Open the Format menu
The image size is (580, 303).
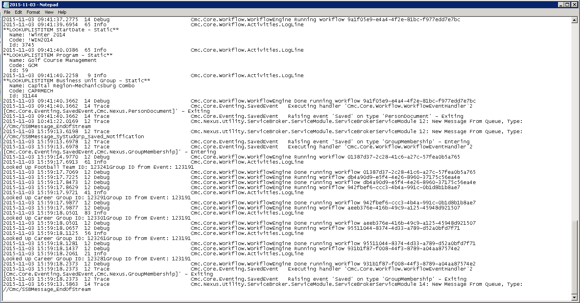coord(33,12)
